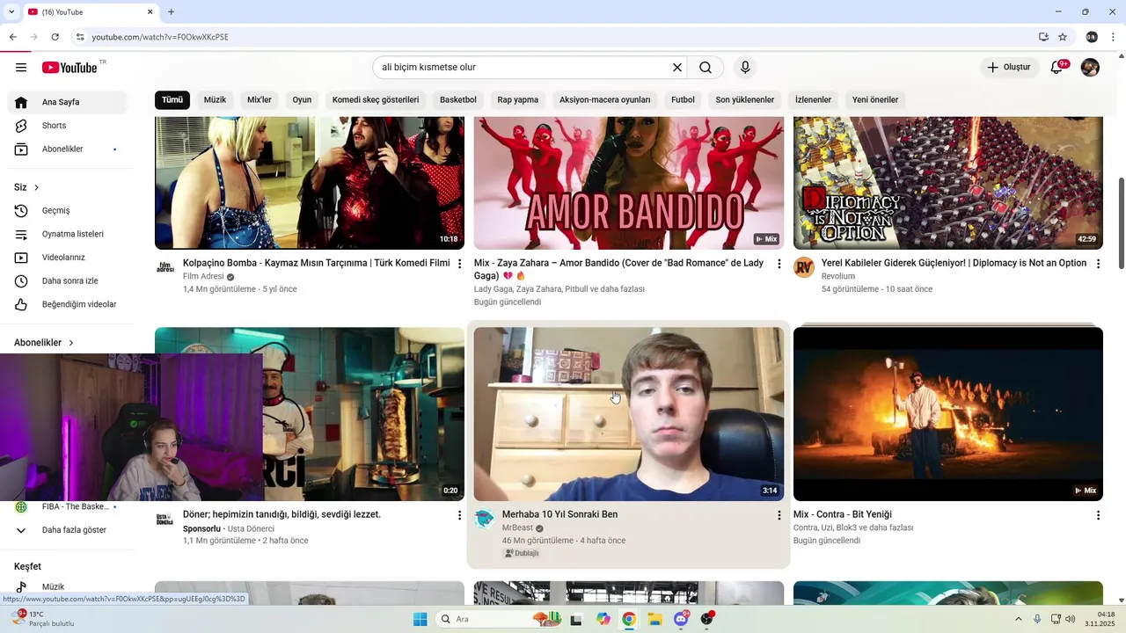
Task: Click the browser address bar
Action: [554, 37]
